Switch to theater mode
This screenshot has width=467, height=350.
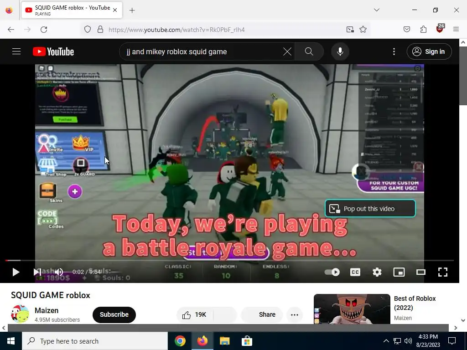tap(421, 272)
